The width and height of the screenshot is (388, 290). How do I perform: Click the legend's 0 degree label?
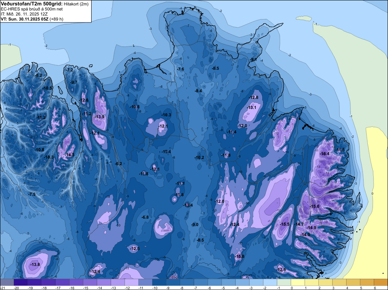(292, 288)
